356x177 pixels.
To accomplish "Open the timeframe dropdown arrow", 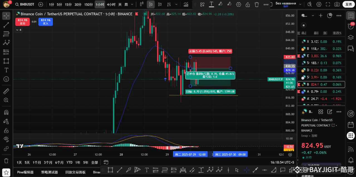I will pyautogui.click(x=133, y=4).
